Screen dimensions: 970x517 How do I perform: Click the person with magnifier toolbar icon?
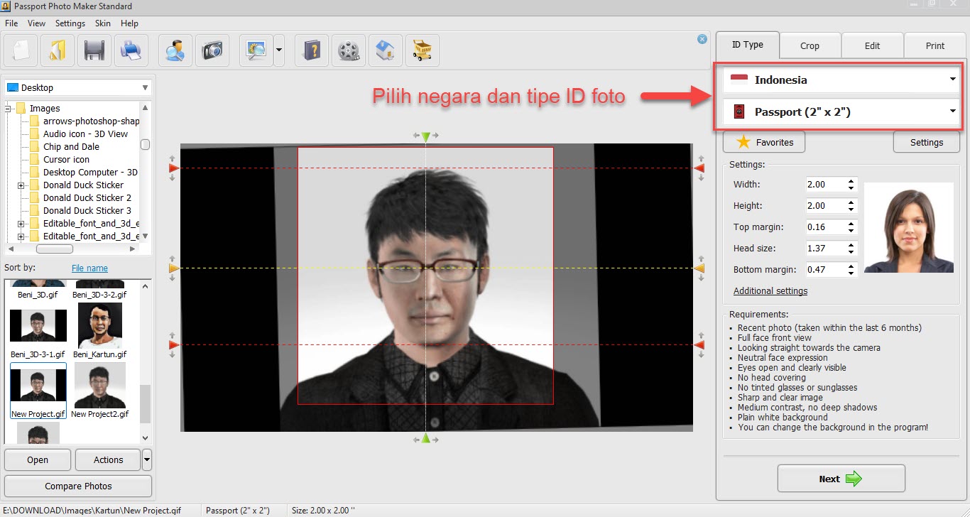175,50
